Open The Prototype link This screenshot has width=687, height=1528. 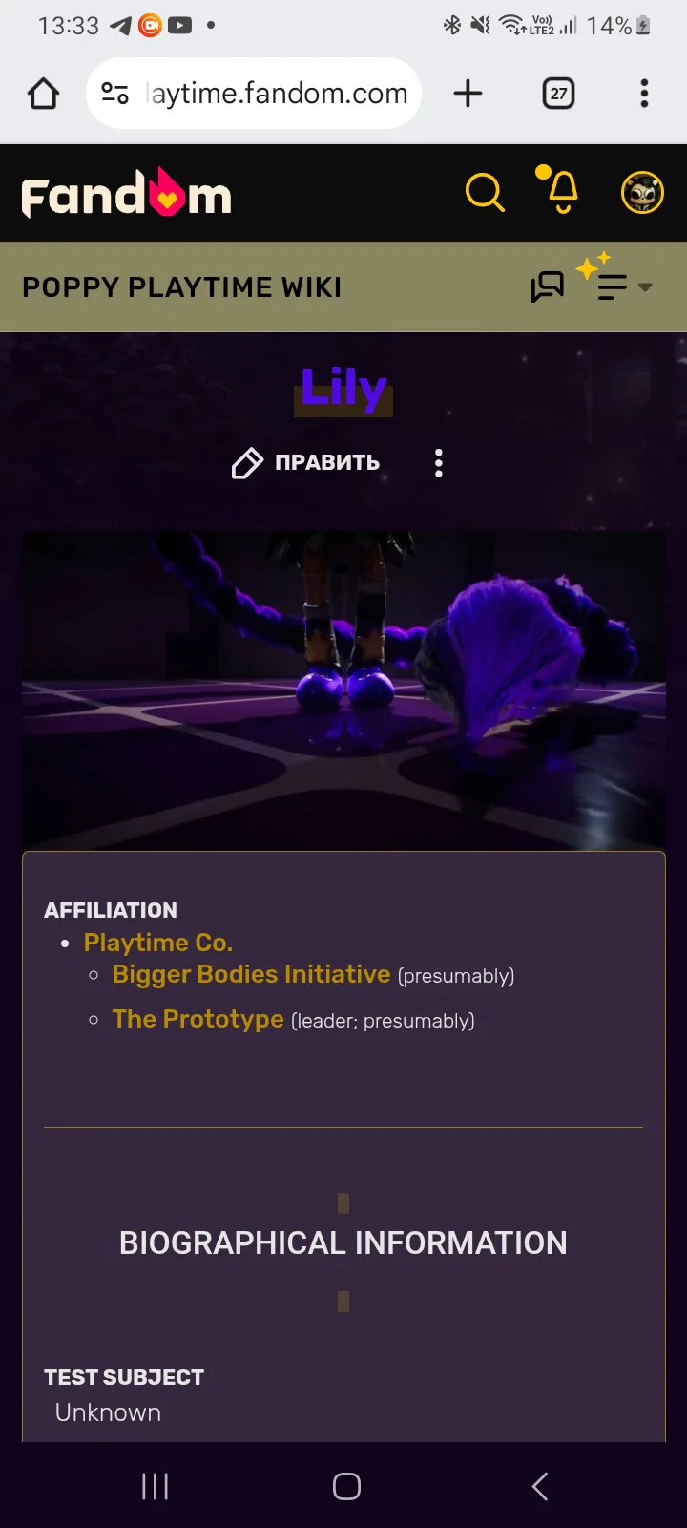198,1019
